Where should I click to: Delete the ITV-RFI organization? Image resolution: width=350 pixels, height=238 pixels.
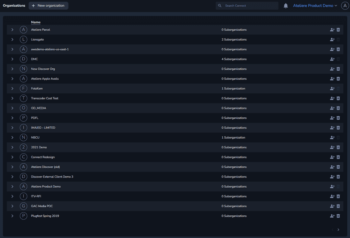(338, 196)
